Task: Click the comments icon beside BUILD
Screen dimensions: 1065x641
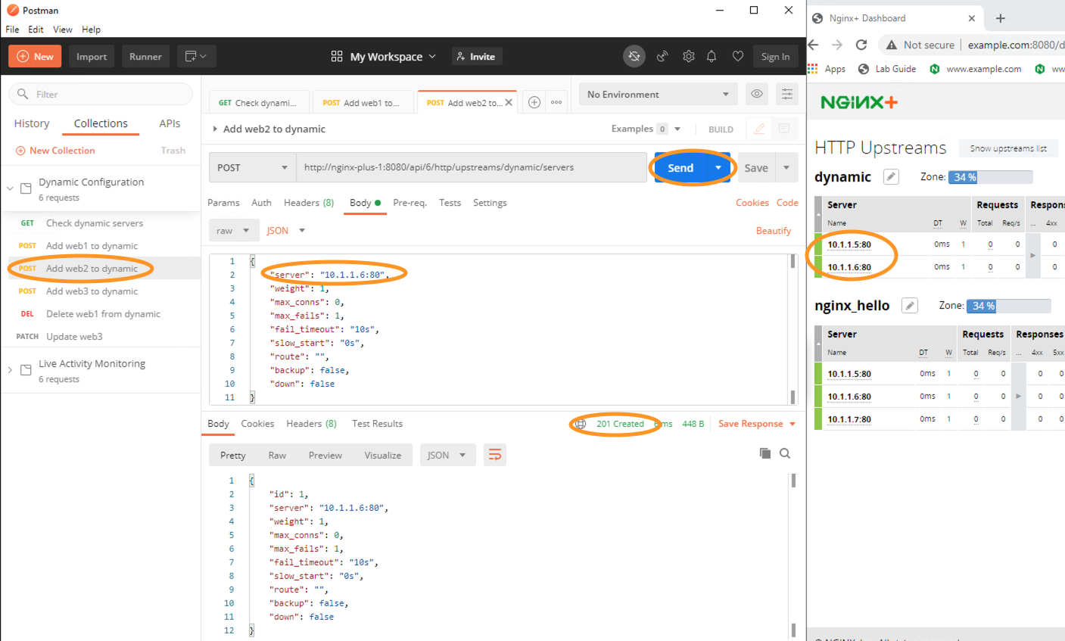Action: (784, 129)
